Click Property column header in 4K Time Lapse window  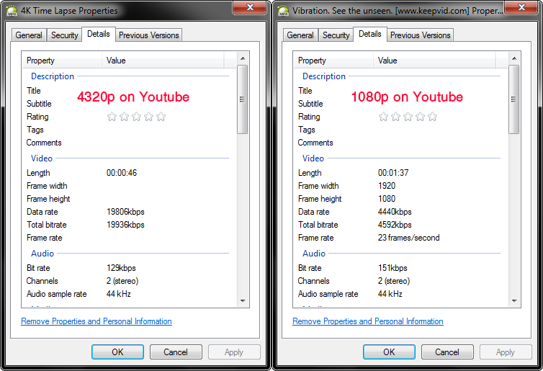point(62,61)
